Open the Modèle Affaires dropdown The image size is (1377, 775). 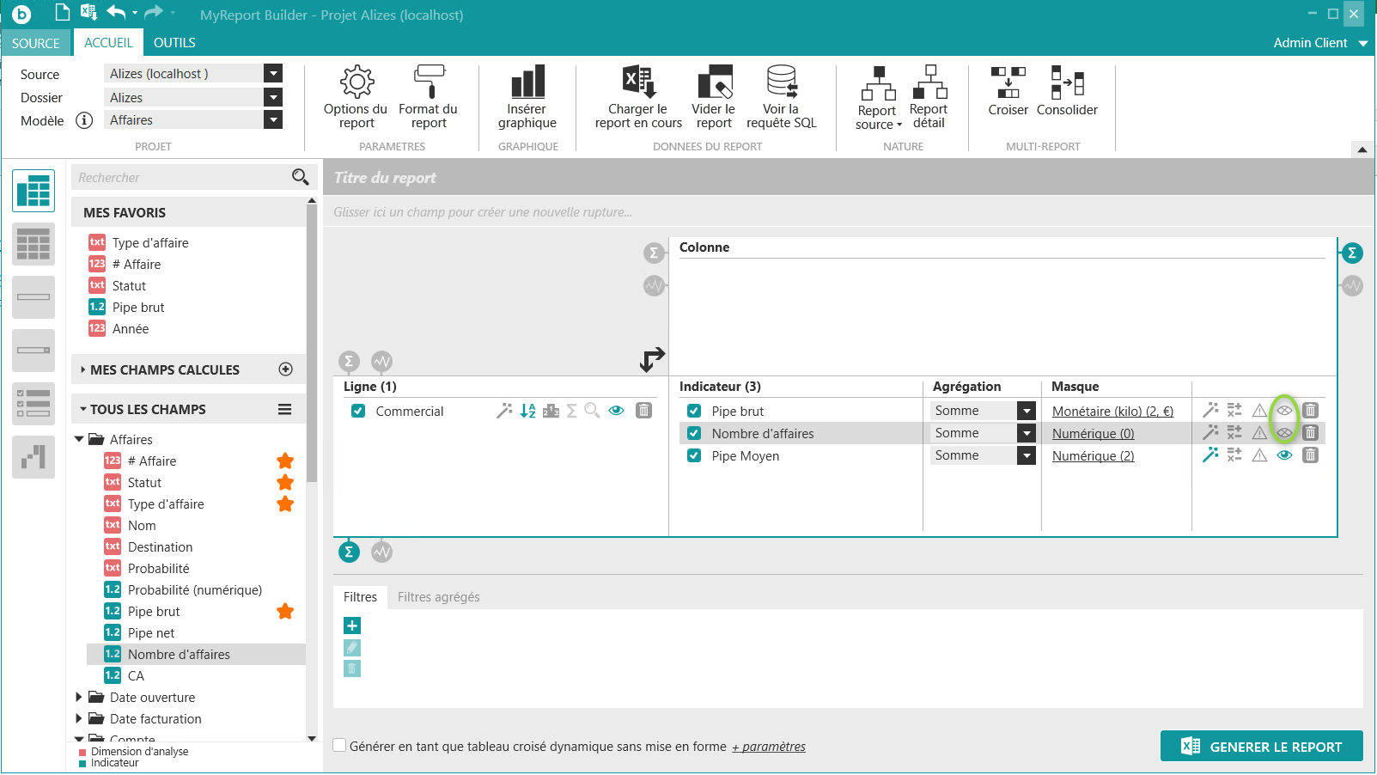[x=273, y=120]
